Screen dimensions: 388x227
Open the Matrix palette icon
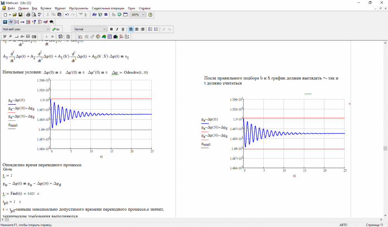point(17,22)
